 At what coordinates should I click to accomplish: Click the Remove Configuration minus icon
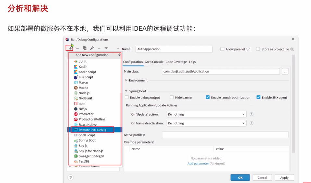click(77, 48)
